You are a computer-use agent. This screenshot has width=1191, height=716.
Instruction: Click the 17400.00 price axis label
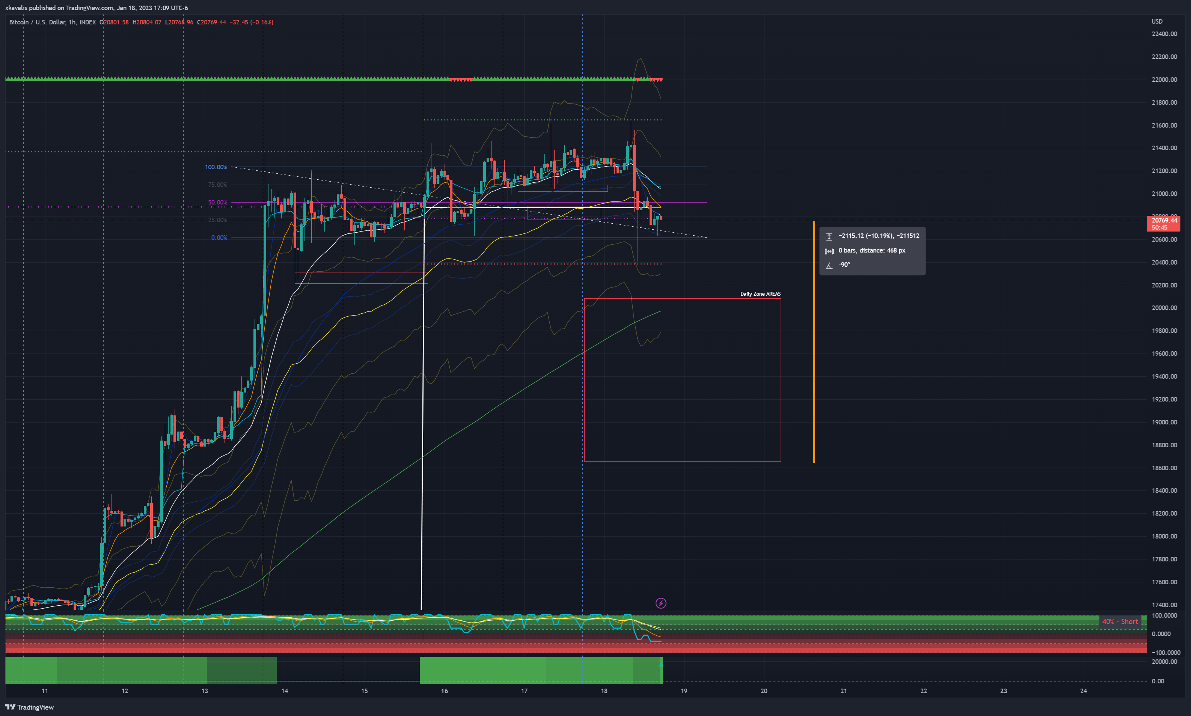coord(1164,605)
